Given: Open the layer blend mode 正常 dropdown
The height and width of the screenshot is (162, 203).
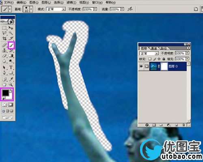Looking at the screenshot, I should pos(149,53).
